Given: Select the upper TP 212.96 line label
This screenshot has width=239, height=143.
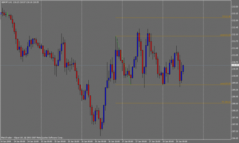Looking at the screenshot, I should pos(226,16).
